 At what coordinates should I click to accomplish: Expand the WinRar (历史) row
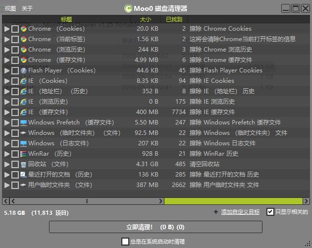7,154
